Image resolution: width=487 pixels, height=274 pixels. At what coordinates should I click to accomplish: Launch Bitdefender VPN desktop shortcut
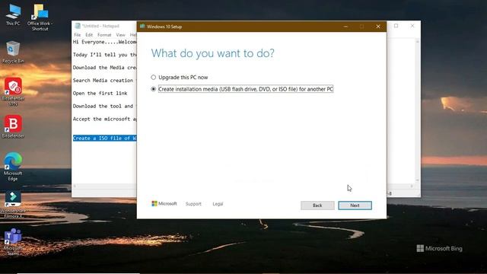(13, 92)
